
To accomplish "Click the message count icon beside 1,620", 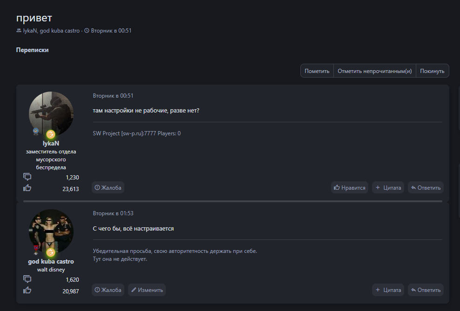I will click(x=27, y=279).
